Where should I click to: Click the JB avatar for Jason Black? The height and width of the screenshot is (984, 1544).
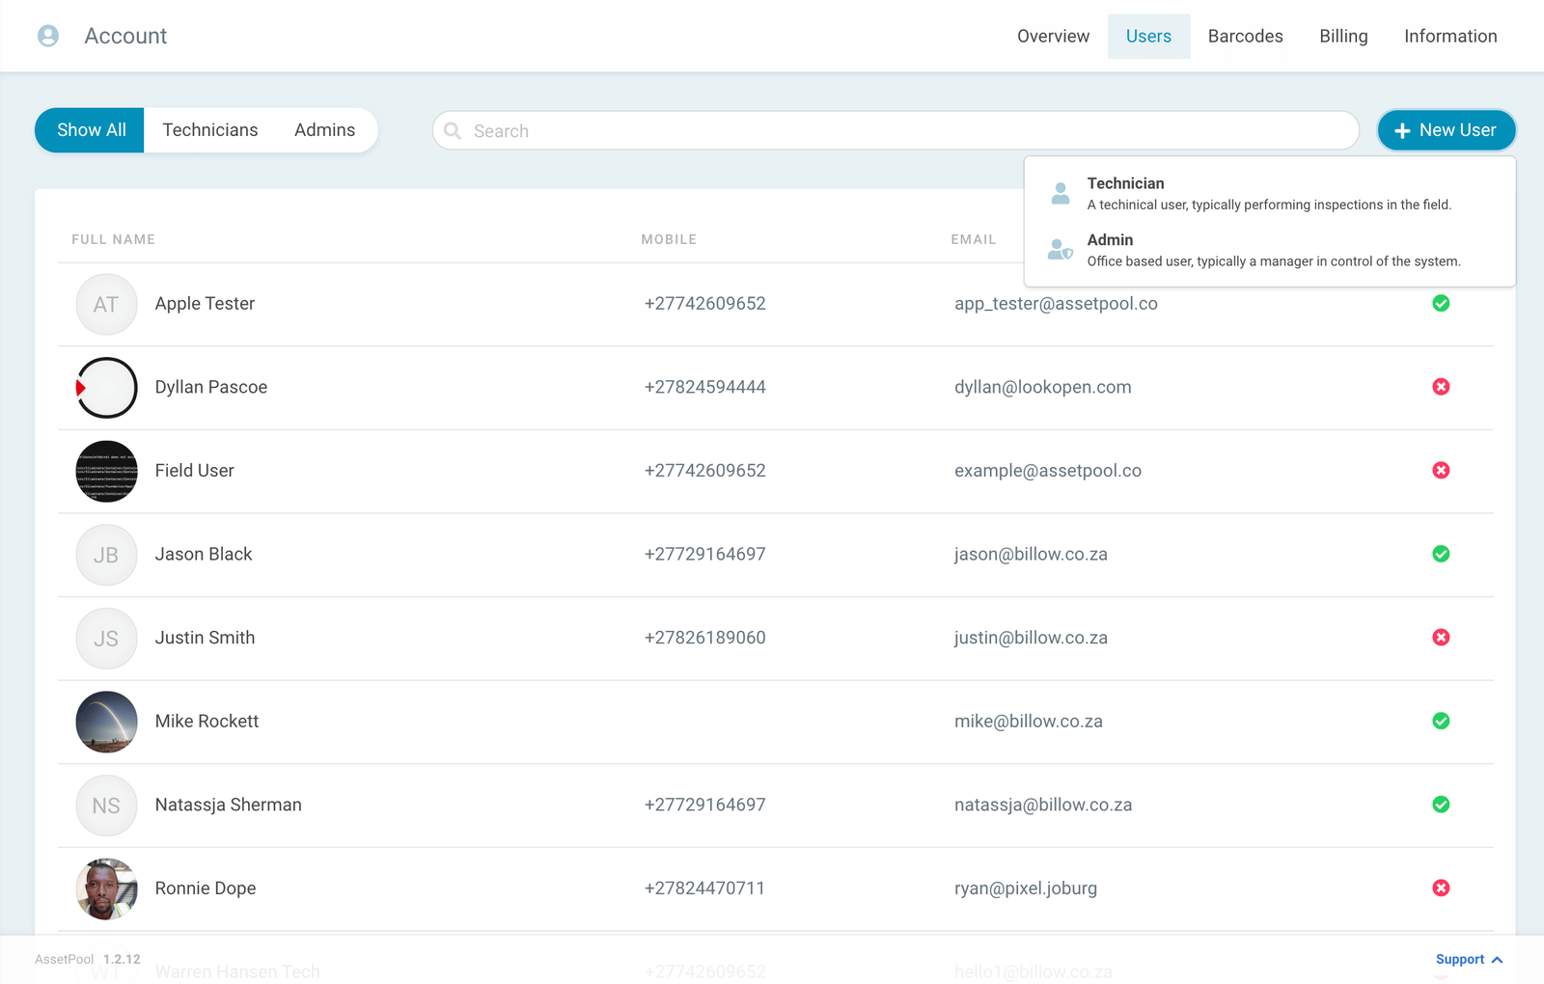(x=106, y=555)
